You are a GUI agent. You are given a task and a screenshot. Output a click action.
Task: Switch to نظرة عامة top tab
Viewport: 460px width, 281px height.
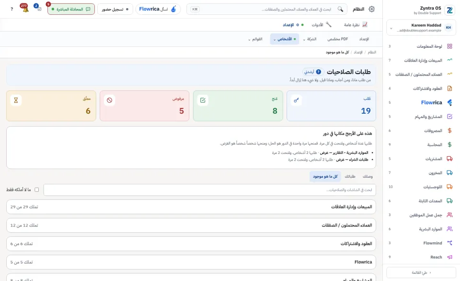[356, 25]
